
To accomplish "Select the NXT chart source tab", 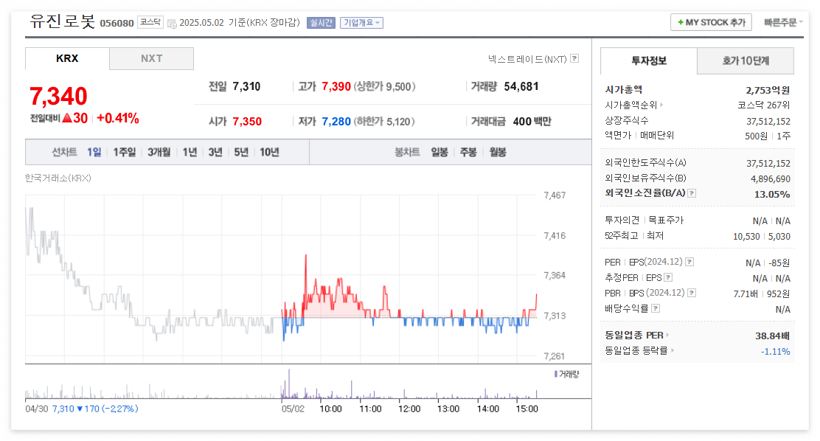I will coord(151,58).
